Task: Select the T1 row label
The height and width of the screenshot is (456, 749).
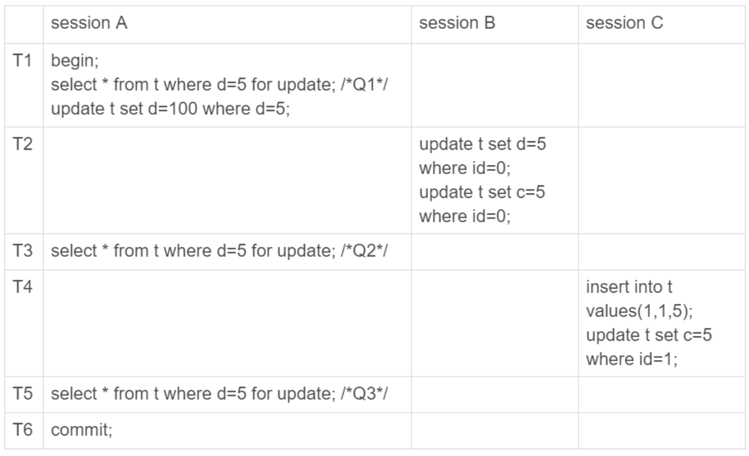Action: tap(22, 61)
